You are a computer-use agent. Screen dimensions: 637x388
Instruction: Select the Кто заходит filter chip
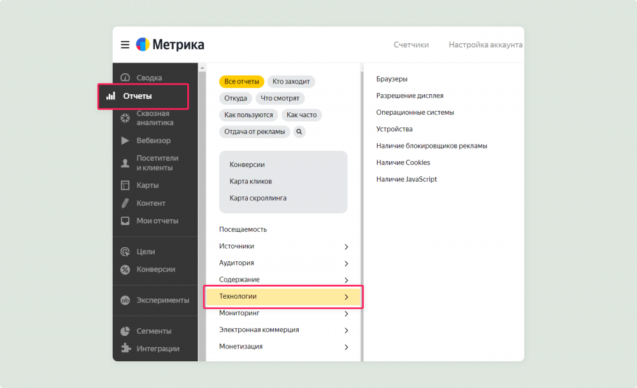(x=291, y=82)
